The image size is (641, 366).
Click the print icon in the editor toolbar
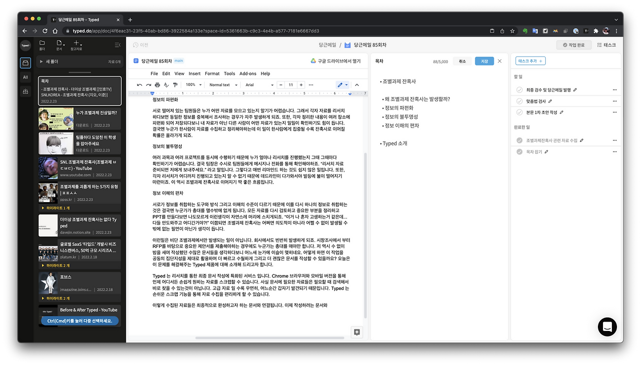point(157,85)
